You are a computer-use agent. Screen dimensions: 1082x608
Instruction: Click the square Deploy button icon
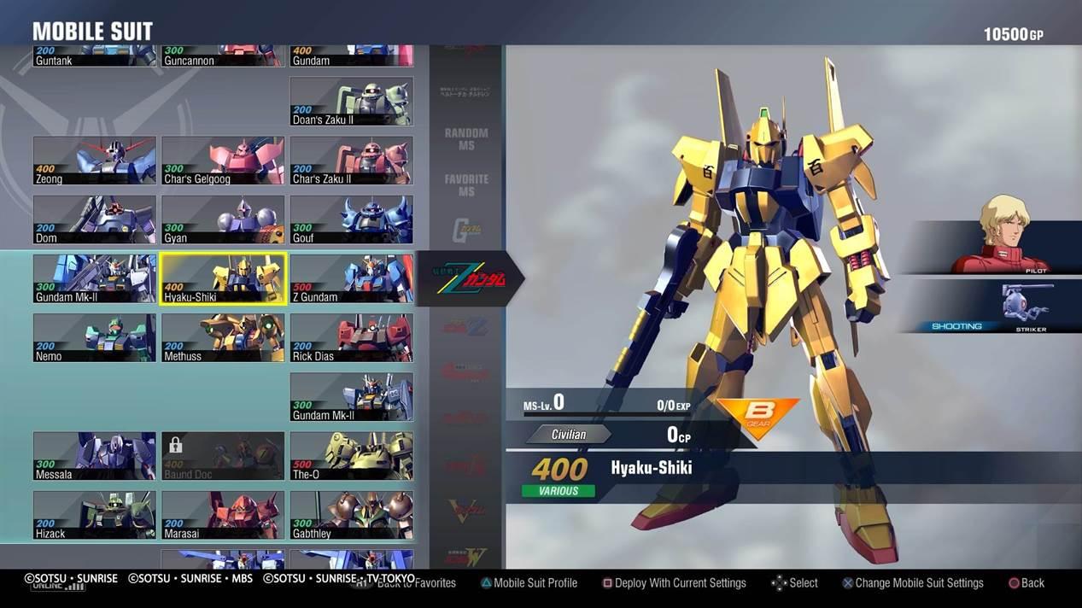click(x=607, y=583)
